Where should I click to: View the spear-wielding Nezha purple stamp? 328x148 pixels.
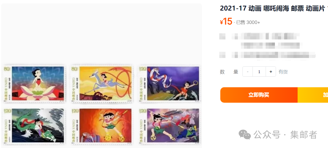(170, 125)
